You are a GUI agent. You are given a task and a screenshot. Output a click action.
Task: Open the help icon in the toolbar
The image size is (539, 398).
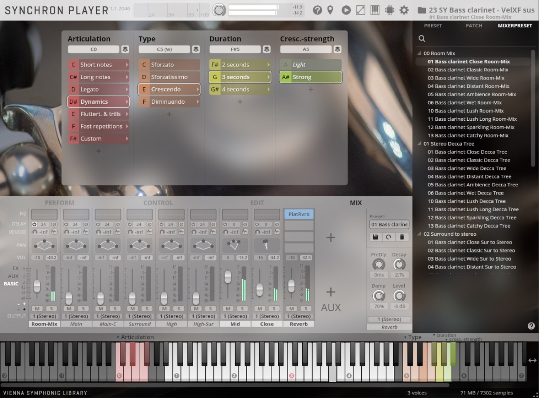tap(317, 10)
